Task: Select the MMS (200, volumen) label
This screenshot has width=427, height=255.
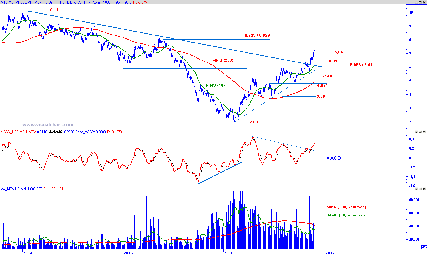Action: coord(346,207)
